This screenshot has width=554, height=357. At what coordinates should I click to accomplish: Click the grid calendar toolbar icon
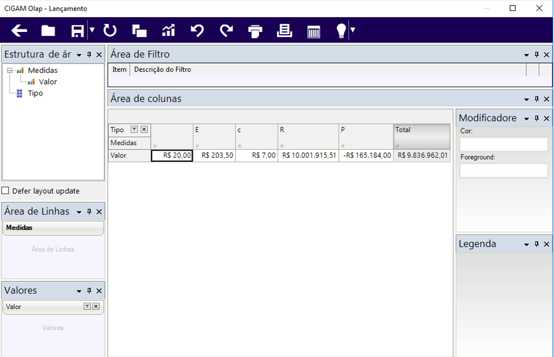(314, 31)
